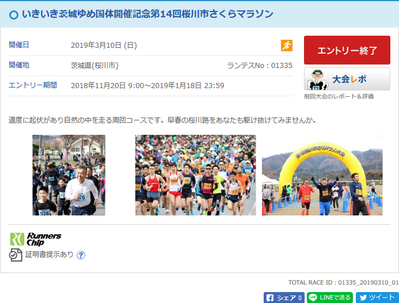Viewport: 399px width, 303px height.
Task: Click the Twitter ツイート button
Action: coord(377,298)
